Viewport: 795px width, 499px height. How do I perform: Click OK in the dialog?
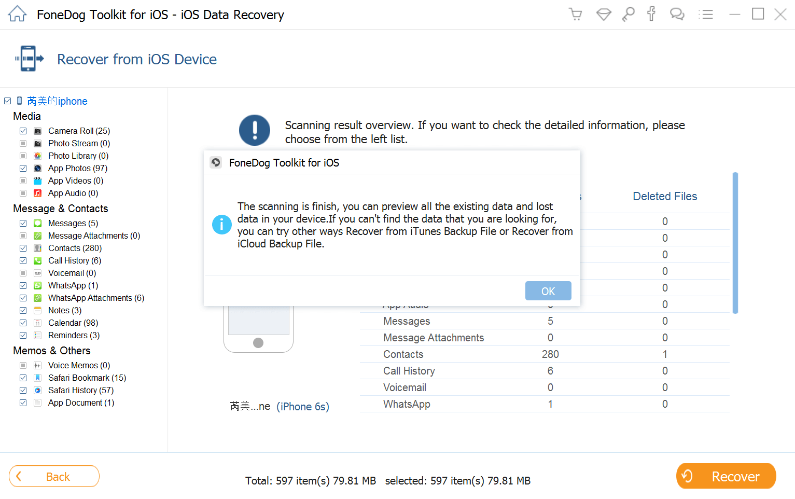[x=548, y=291]
